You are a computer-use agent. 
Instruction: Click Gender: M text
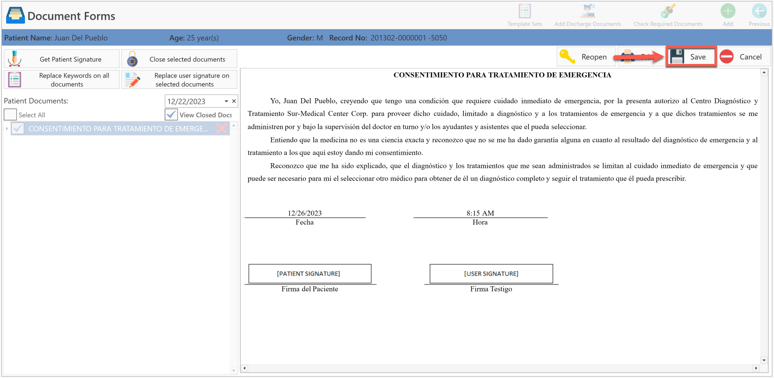(305, 38)
